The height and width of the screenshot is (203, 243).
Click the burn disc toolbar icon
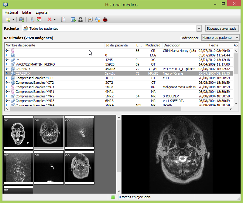(x=98, y=20)
